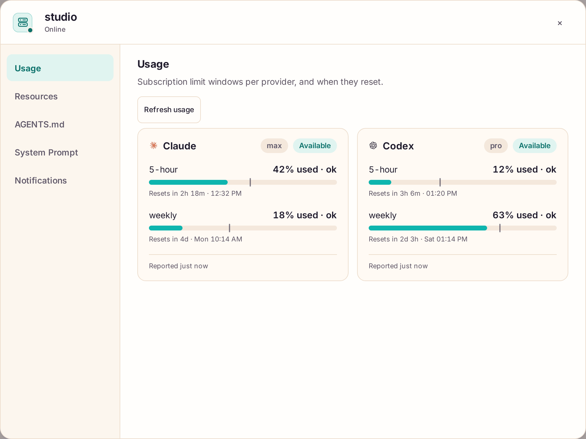
Task: Click Claude's Available status badge
Action: (x=315, y=146)
